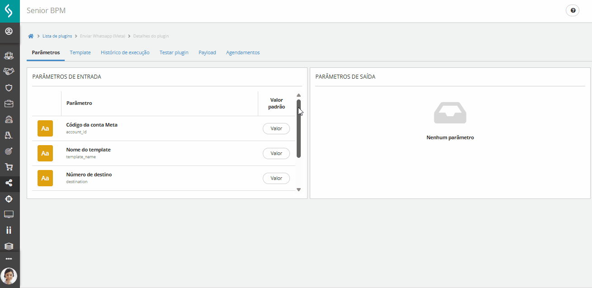This screenshot has width=592, height=288.
Task: Select the share plugins icon in sidebar
Action: pyautogui.click(x=9, y=183)
